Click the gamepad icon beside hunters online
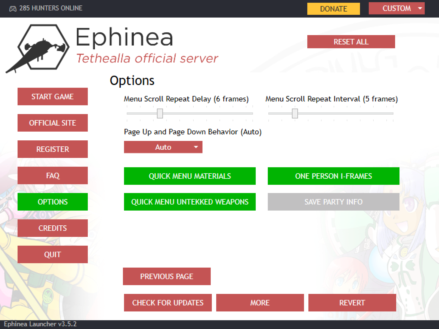Viewport: 439px width, 329px height. (x=13, y=8)
